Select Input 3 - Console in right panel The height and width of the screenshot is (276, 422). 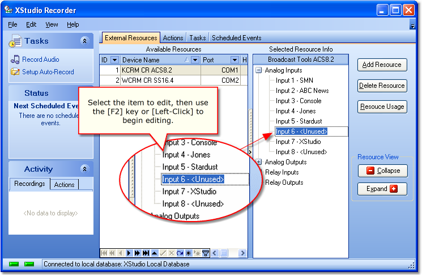[299, 101]
